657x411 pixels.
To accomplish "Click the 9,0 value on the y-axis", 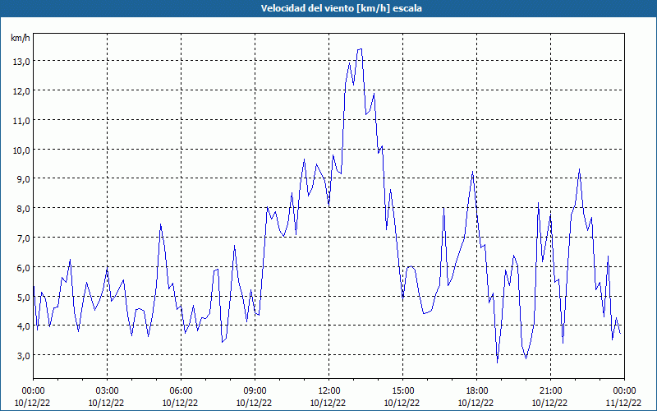I will pyautogui.click(x=23, y=179).
